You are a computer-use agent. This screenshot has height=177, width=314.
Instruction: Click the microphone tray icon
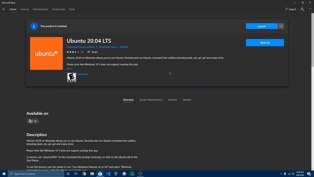coord(285,174)
